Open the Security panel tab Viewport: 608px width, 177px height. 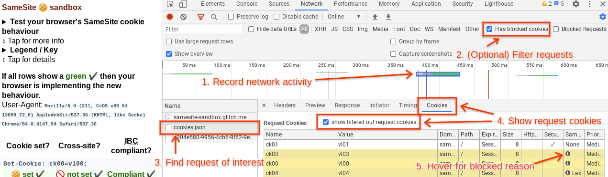pos(463,4)
